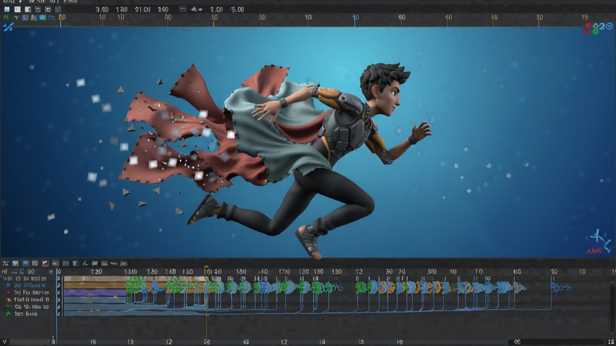Image resolution: width=616 pixels, height=346 pixels.
Task: Click the green icon below the top toolbar
Action: click(x=6, y=17)
